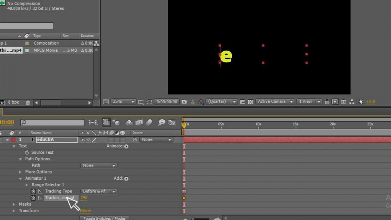
Task: Toggle the Shy layers switch
Action: point(129,122)
